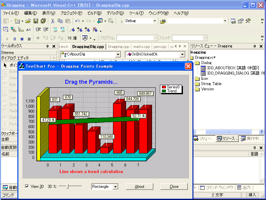Screen dimensions: 266x200
Task: Toggle the View 3D checkbox
Action: tap(27, 186)
